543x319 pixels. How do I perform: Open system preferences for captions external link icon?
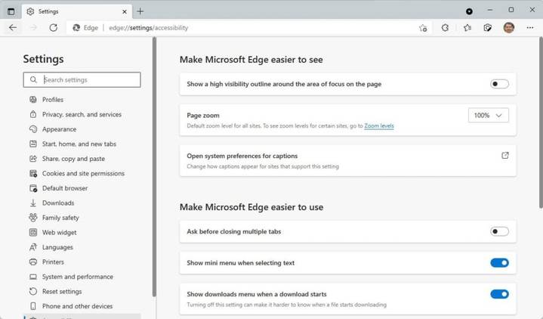[x=505, y=156]
